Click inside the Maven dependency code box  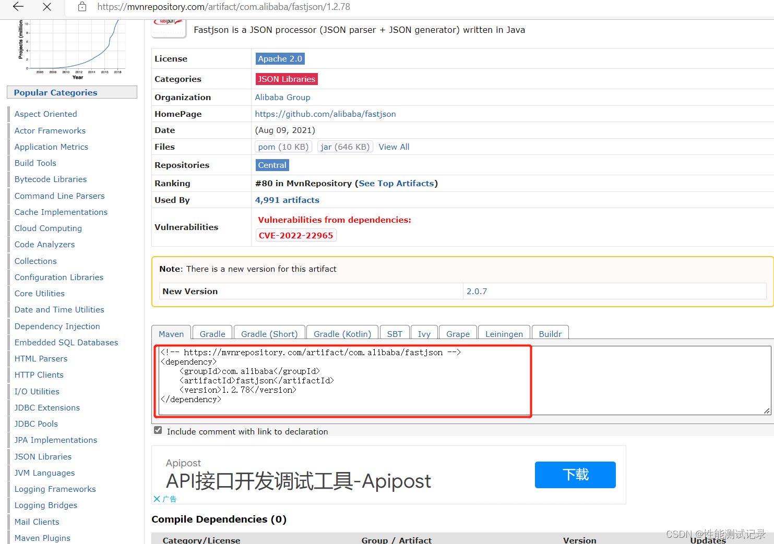[465, 380]
